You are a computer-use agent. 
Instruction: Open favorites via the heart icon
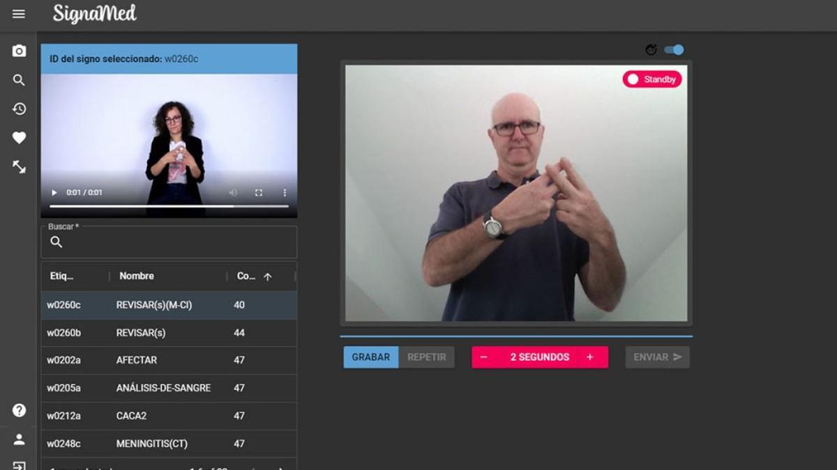point(19,138)
